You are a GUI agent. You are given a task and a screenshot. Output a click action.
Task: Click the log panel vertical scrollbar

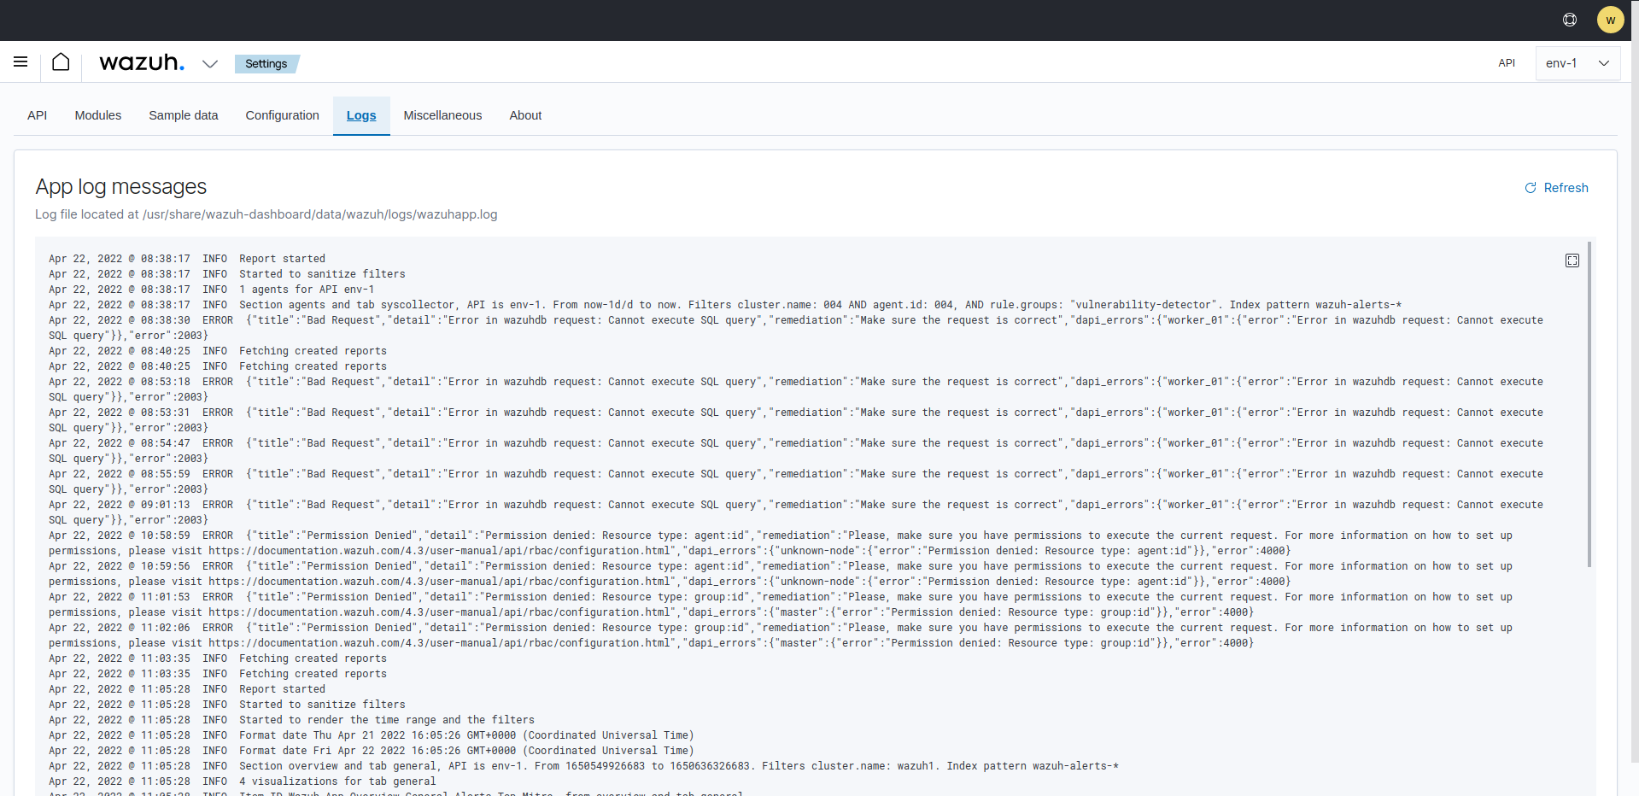coord(1589,404)
